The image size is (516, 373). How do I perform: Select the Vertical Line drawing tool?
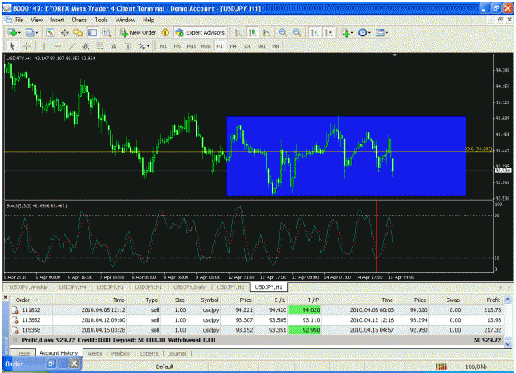point(43,46)
